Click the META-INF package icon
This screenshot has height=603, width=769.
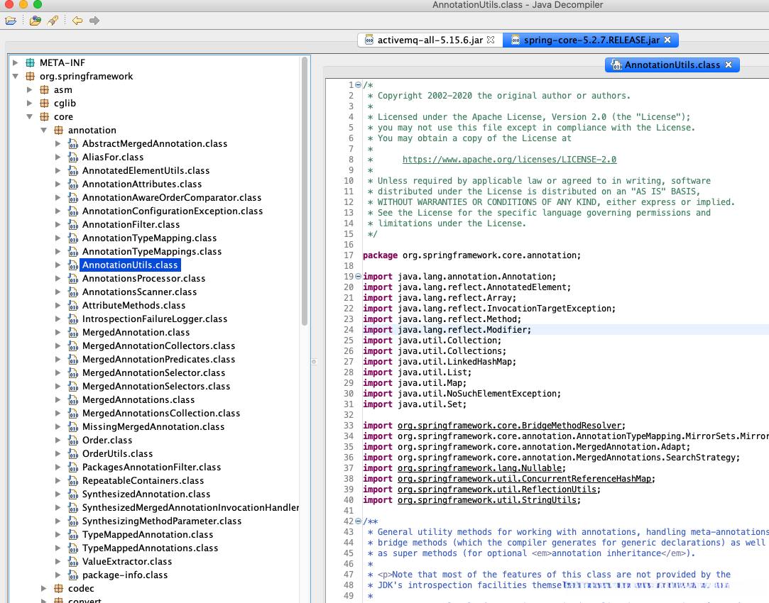click(x=30, y=63)
